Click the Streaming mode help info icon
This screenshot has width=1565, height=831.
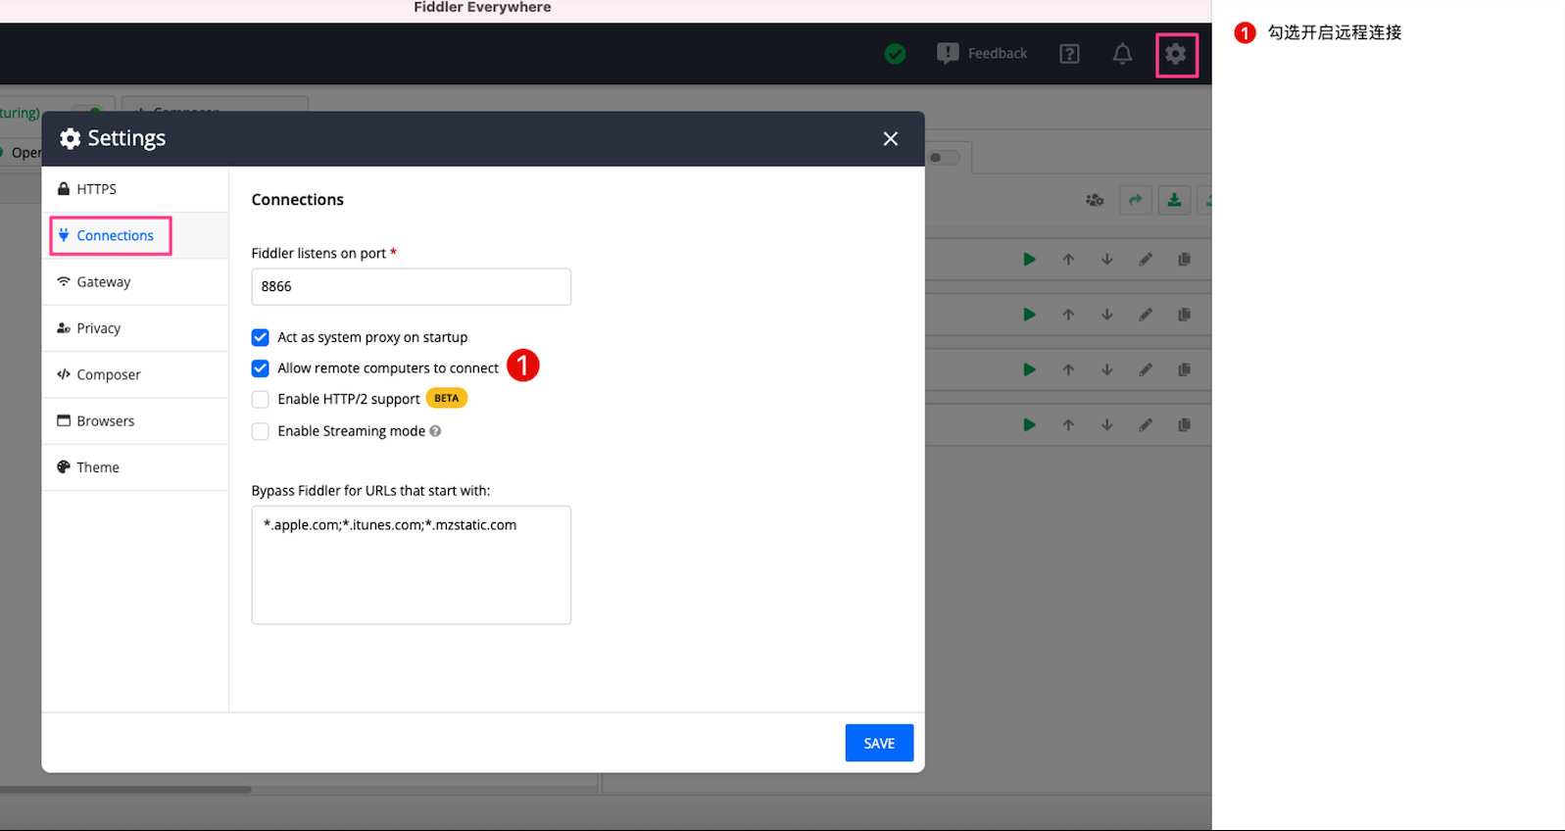[x=435, y=431]
